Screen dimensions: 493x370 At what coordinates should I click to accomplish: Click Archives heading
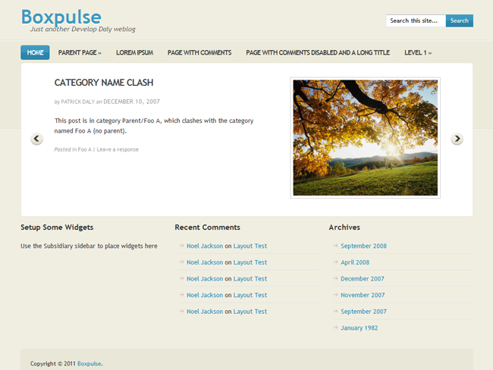coord(344,227)
